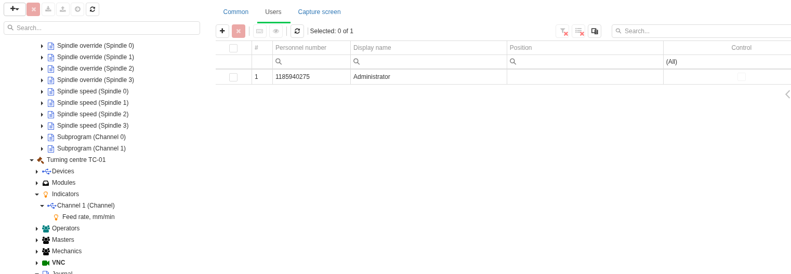Click the clear sorting list-x icon
Image resolution: width=791 pixels, height=274 pixels.
(579, 31)
